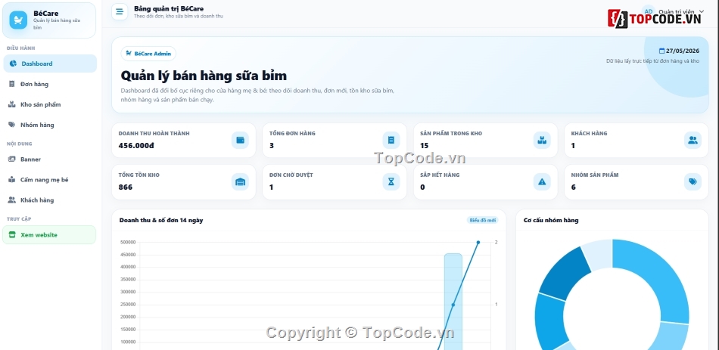Click the BéCare Admin badge
Screen dimensions: 719x350
tap(148, 54)
